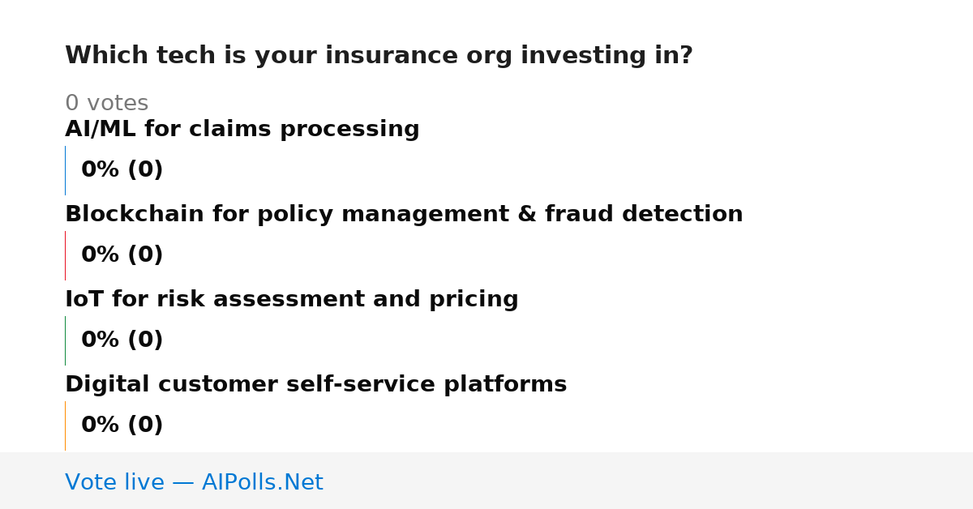Click the orange Digital self-service result bar

(x=65, y=426)
